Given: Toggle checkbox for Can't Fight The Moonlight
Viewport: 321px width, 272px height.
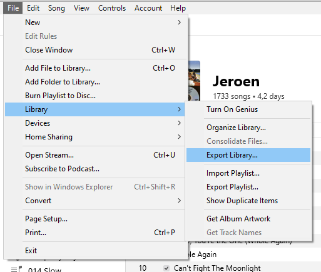Looking at the screenshot, I should click(x=166, y=268).
